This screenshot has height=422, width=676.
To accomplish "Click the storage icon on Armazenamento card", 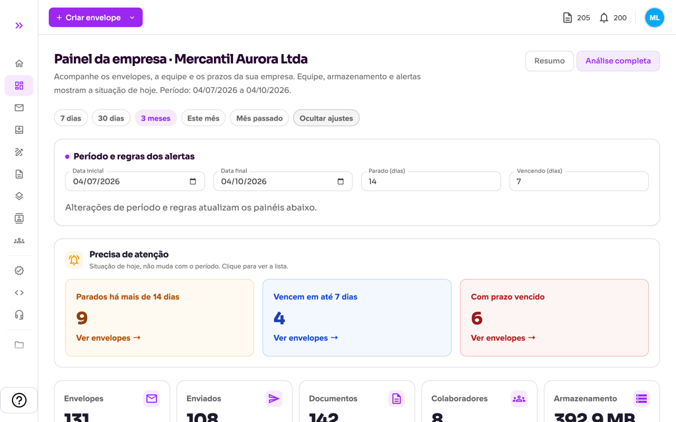I will [x=642, y=398].
